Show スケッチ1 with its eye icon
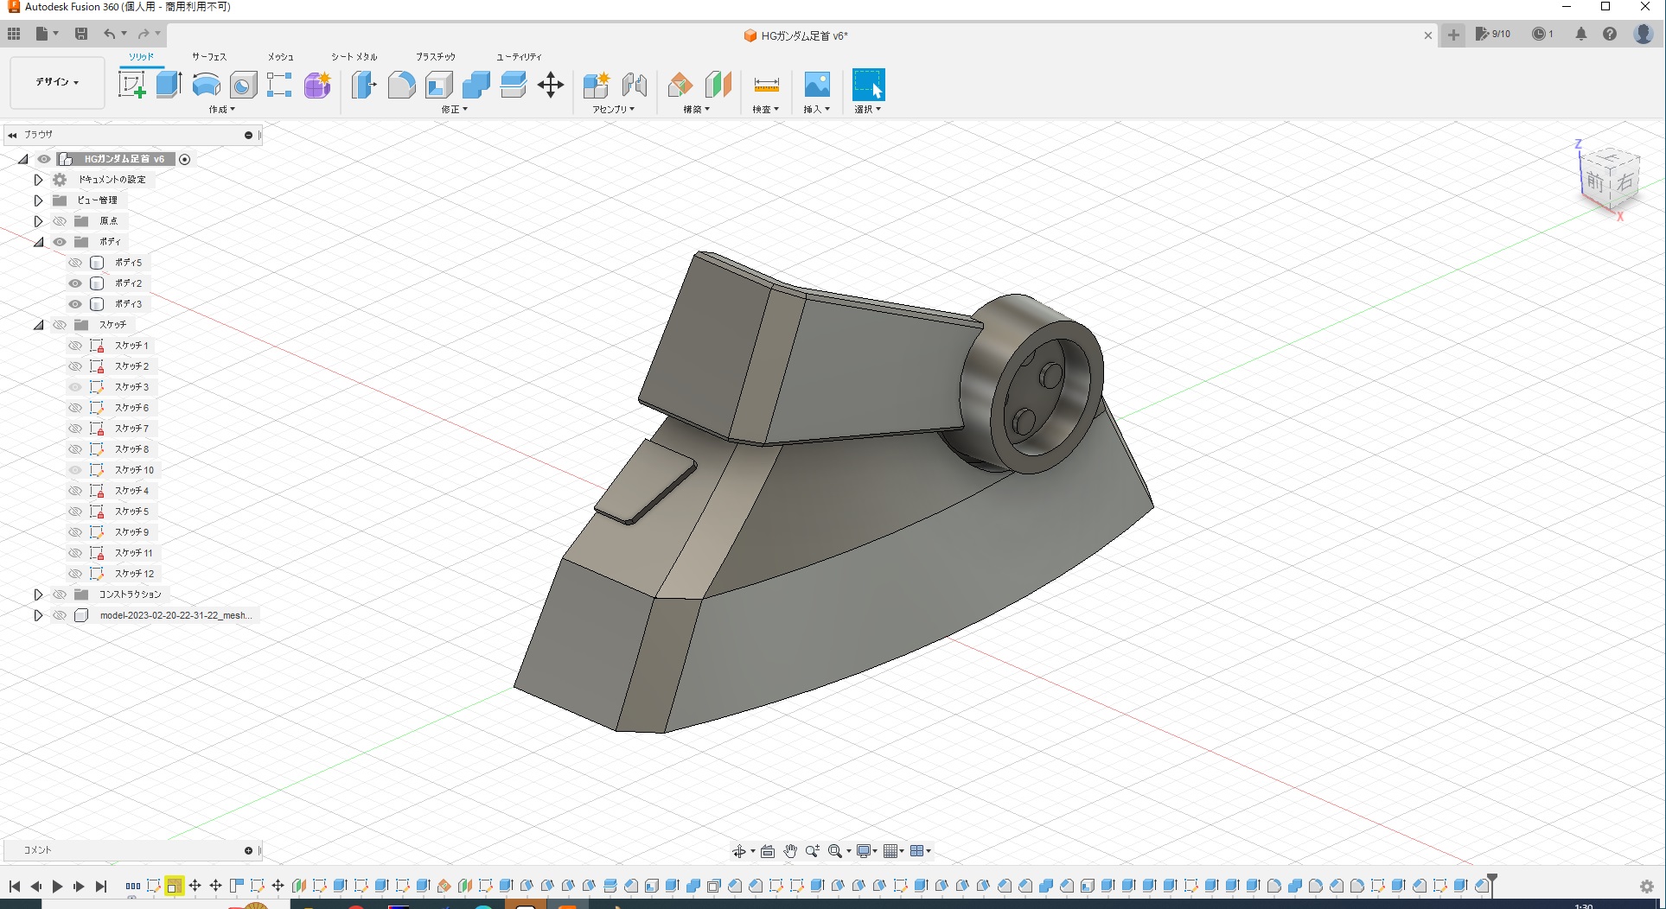 point(75,346)
